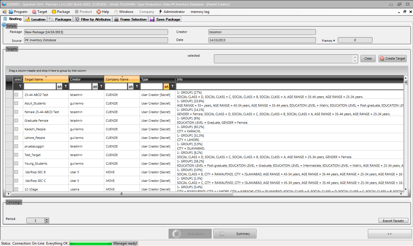413x246 pixels.
Task: Toggle aA case icon in Company Name filter
Action: (x=131, y=86)
